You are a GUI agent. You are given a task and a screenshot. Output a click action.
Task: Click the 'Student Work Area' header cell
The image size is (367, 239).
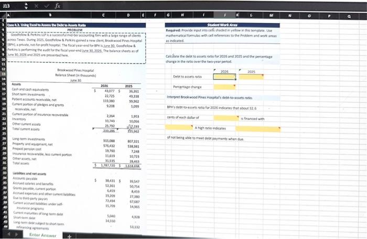(x=222, y=25)
